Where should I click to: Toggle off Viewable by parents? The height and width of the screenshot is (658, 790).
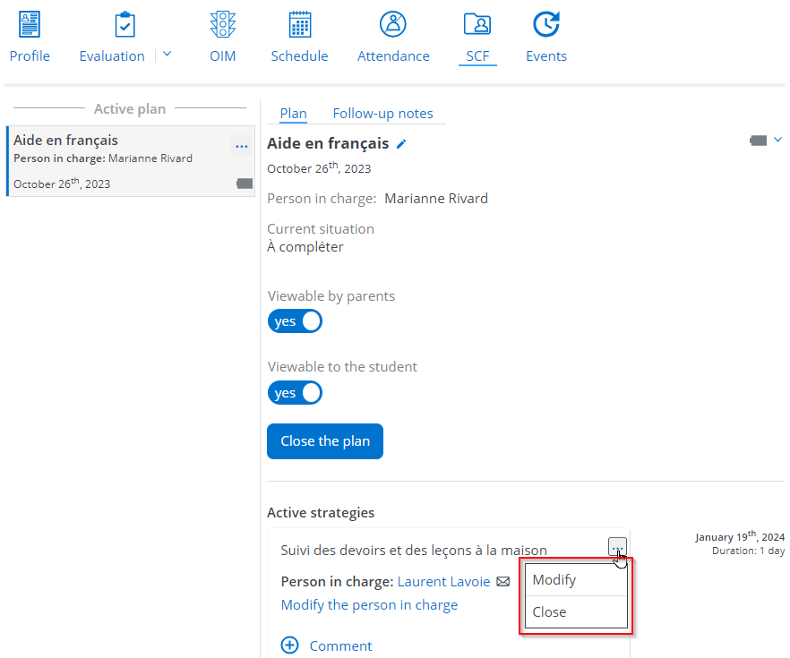click(x=295, y=321)
